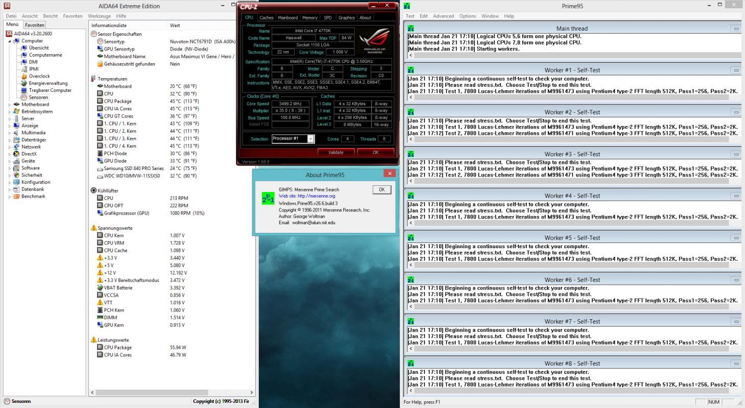Click the Samsung SSD 840 PRO drive icon
Viewport: 745px width, 408px height.
click(x=100, y=169)
